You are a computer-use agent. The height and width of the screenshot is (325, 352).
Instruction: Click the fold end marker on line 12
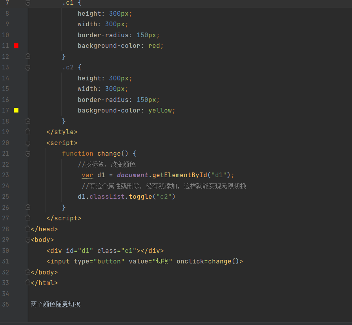(28, 56)
